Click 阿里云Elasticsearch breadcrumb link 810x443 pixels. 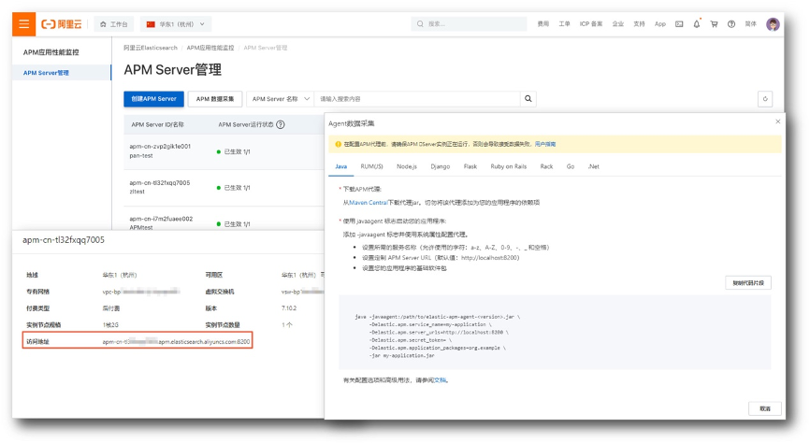point(151,48)
